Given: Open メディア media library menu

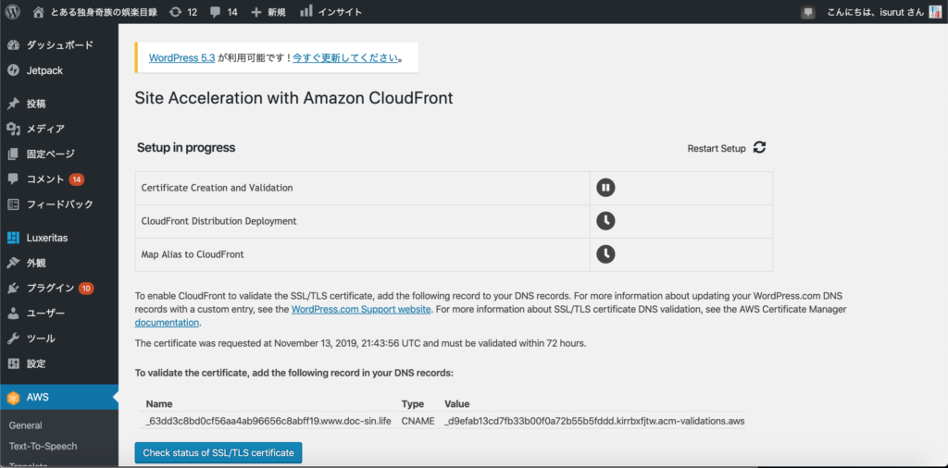Looking at the screenshot, I should [x=59, y=129].
